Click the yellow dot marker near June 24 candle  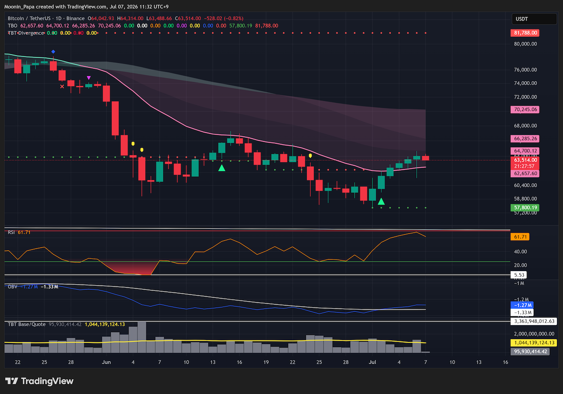pos(310,155)
